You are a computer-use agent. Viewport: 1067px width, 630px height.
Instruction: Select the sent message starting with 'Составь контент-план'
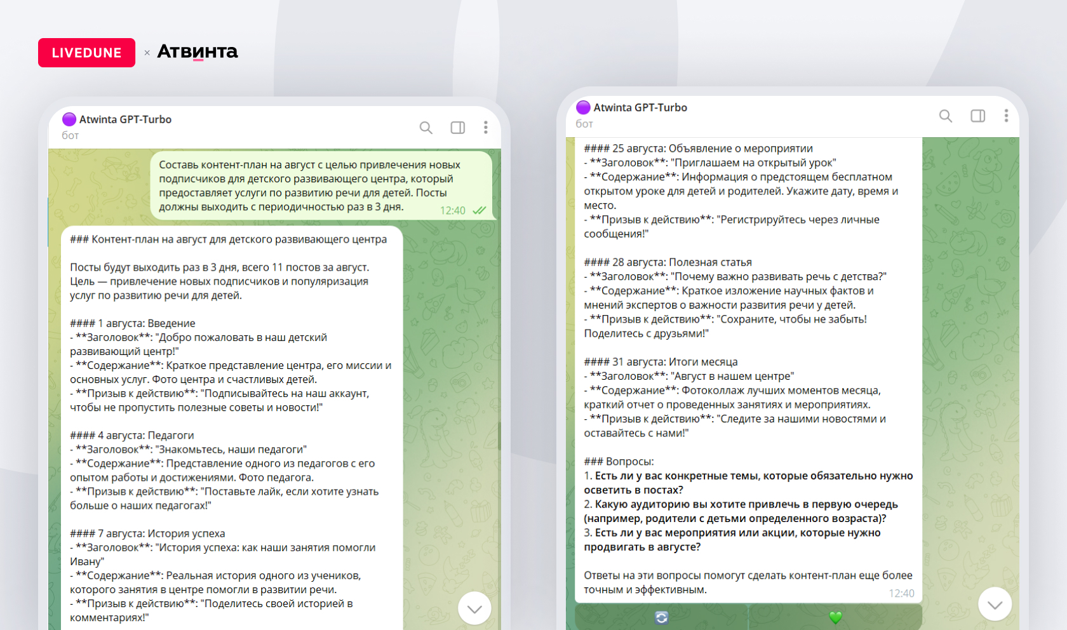click(309, 185)
